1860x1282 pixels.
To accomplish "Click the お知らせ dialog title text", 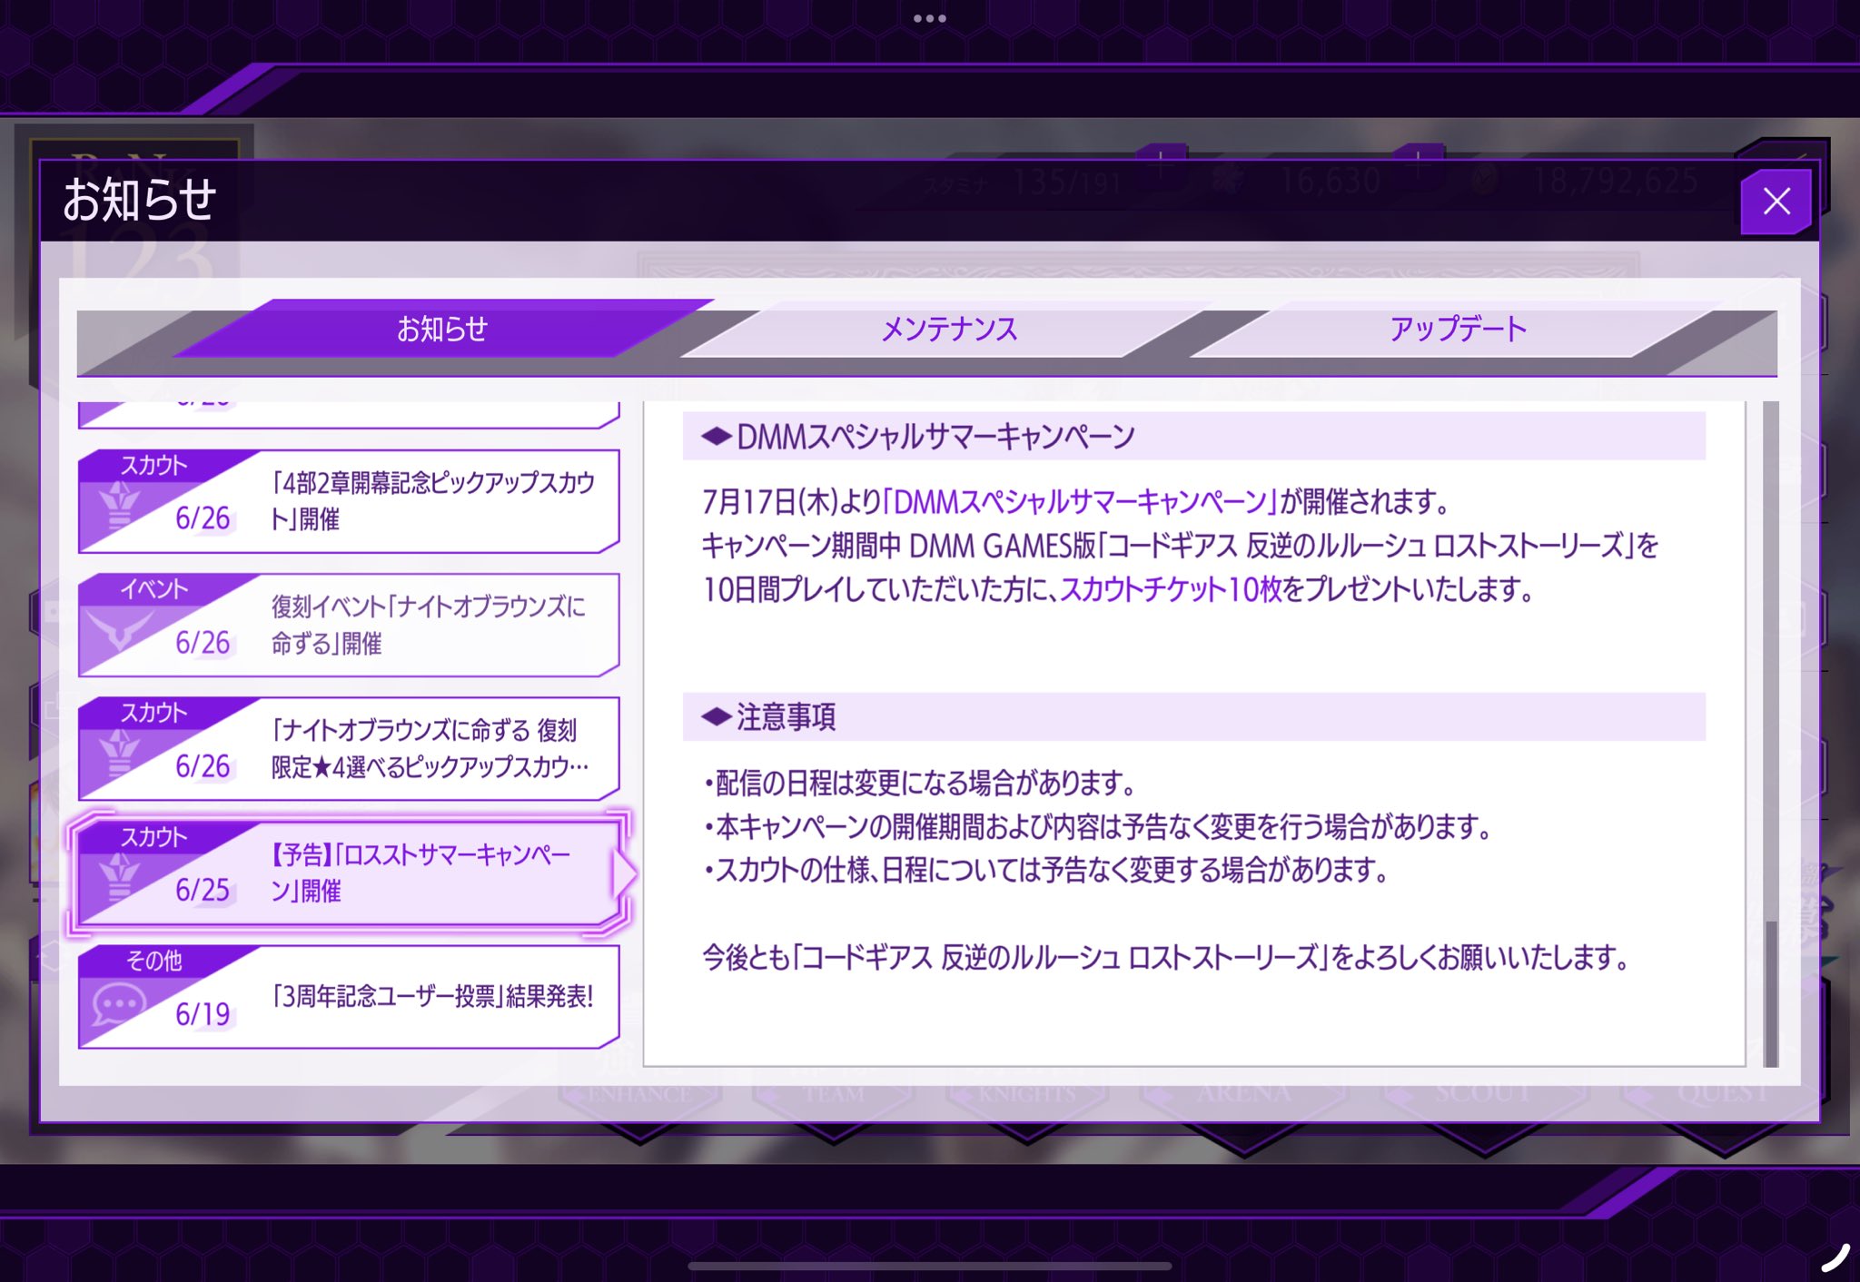I will pyautogui.click(x=140, y=200).
